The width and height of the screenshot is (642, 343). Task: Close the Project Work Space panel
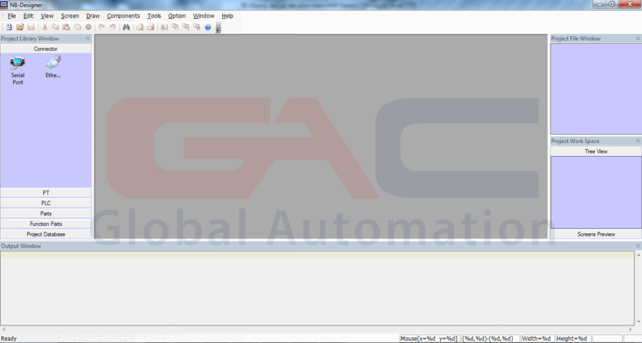[x=638, y=141]
